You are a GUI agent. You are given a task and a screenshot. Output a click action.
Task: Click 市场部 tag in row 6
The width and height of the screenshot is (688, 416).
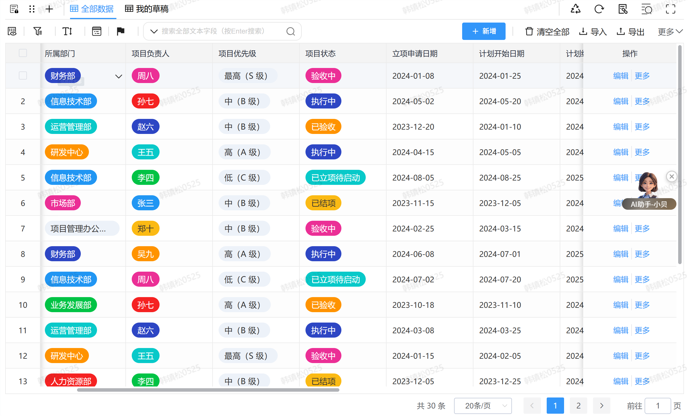(x=63, y=203)
